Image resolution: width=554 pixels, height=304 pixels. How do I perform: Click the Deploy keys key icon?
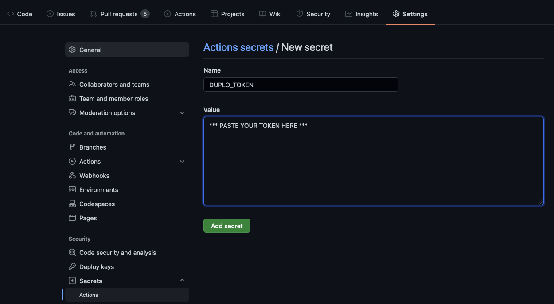(72, 267)
